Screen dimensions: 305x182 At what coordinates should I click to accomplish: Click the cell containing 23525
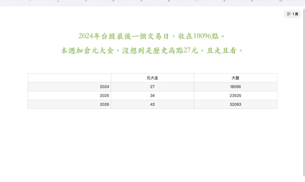235,96
